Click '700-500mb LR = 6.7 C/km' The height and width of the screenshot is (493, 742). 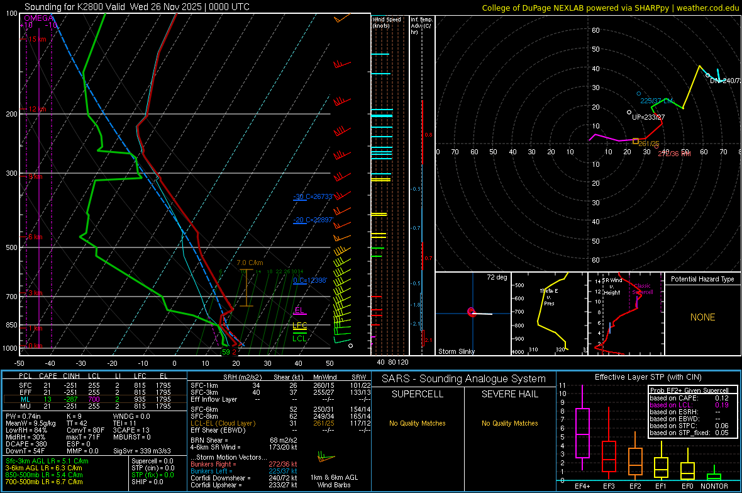point(44,482)
